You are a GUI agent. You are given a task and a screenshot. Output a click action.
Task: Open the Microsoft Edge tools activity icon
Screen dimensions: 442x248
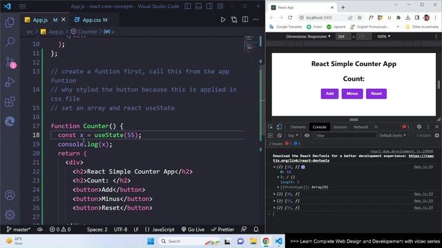10,121
